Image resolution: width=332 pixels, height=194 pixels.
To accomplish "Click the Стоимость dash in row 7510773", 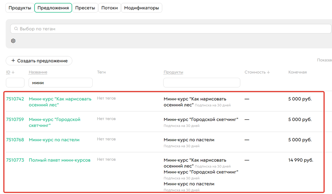I will pos(247,160).
